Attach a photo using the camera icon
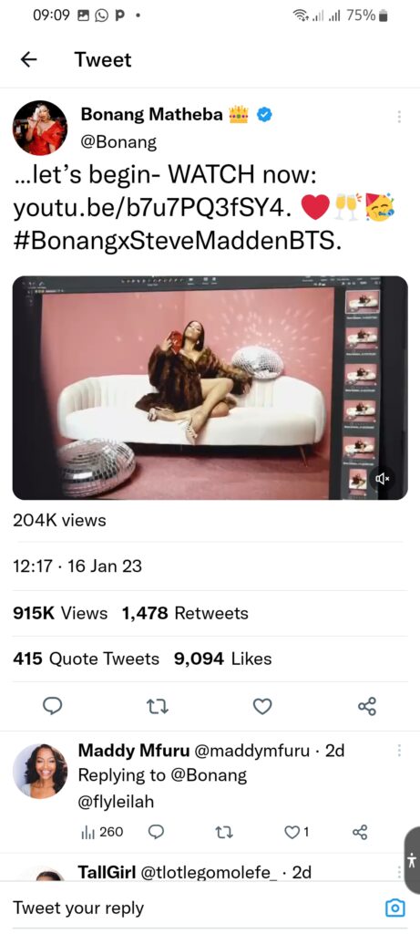 [395, 908]
